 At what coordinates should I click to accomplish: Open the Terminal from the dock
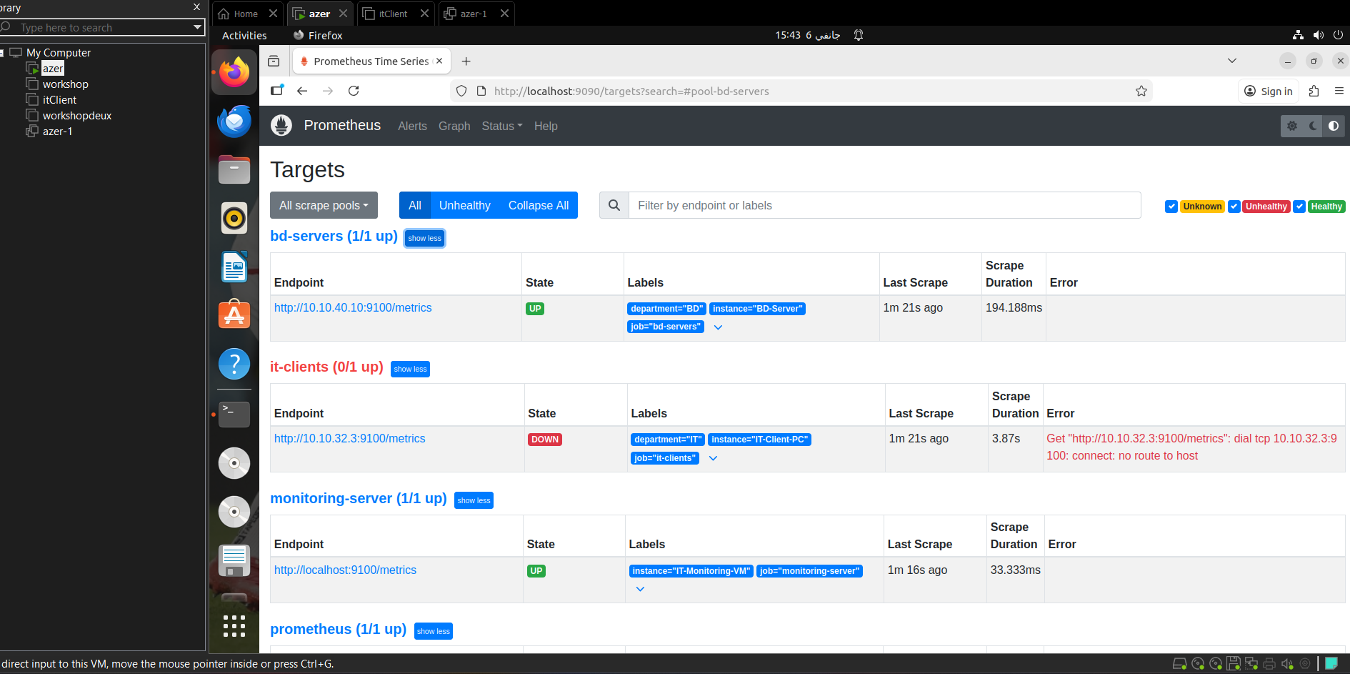click(234, 415)
